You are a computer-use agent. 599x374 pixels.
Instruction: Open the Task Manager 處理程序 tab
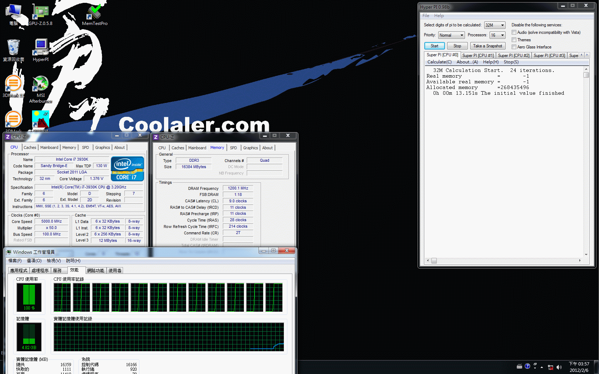(x=40, y=271)
